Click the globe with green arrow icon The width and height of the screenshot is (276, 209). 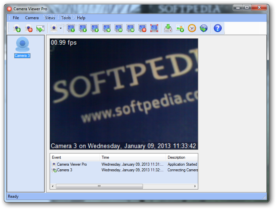[x=204, y=28]
